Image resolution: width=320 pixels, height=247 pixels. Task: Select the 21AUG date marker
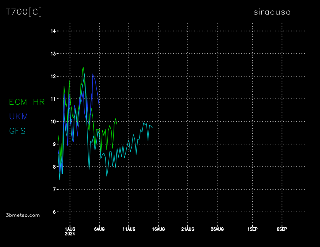point(188,229)
